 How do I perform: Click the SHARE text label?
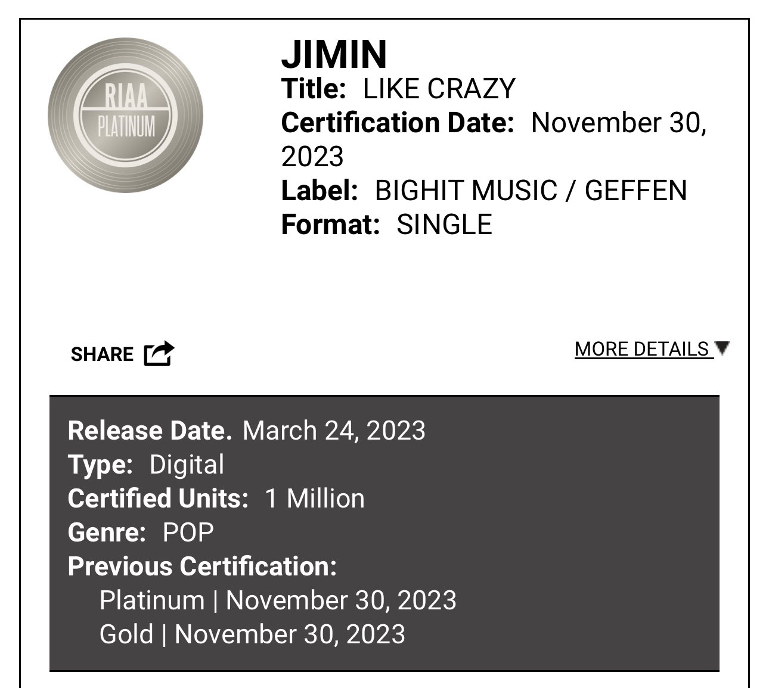point(102,354)
